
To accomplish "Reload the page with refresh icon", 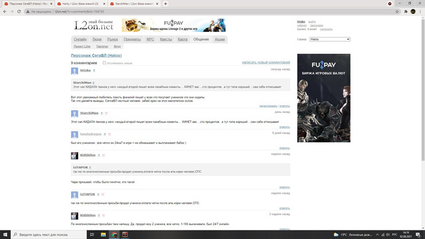I will (19, 12).
